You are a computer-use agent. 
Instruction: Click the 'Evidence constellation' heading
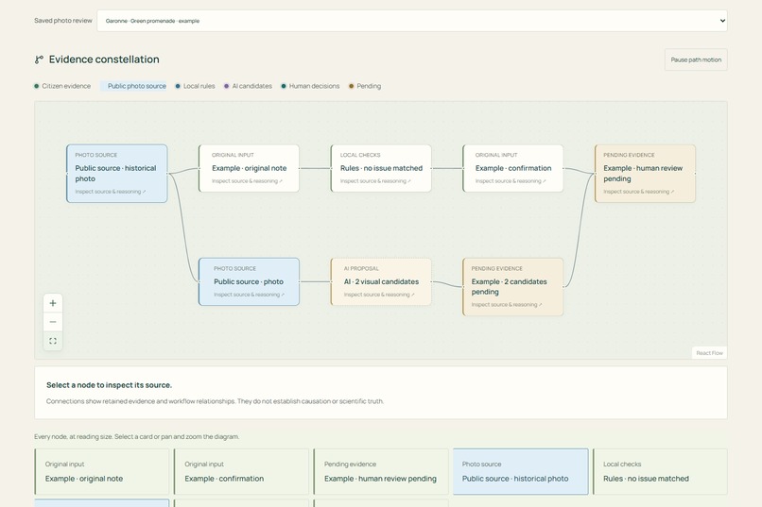104,59
